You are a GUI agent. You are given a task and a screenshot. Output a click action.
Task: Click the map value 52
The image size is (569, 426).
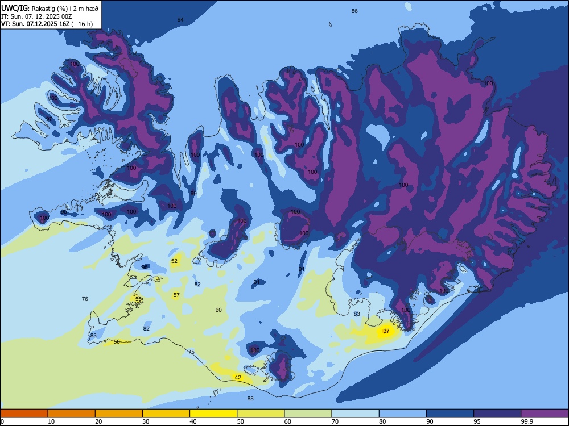[x=174, y=261]
